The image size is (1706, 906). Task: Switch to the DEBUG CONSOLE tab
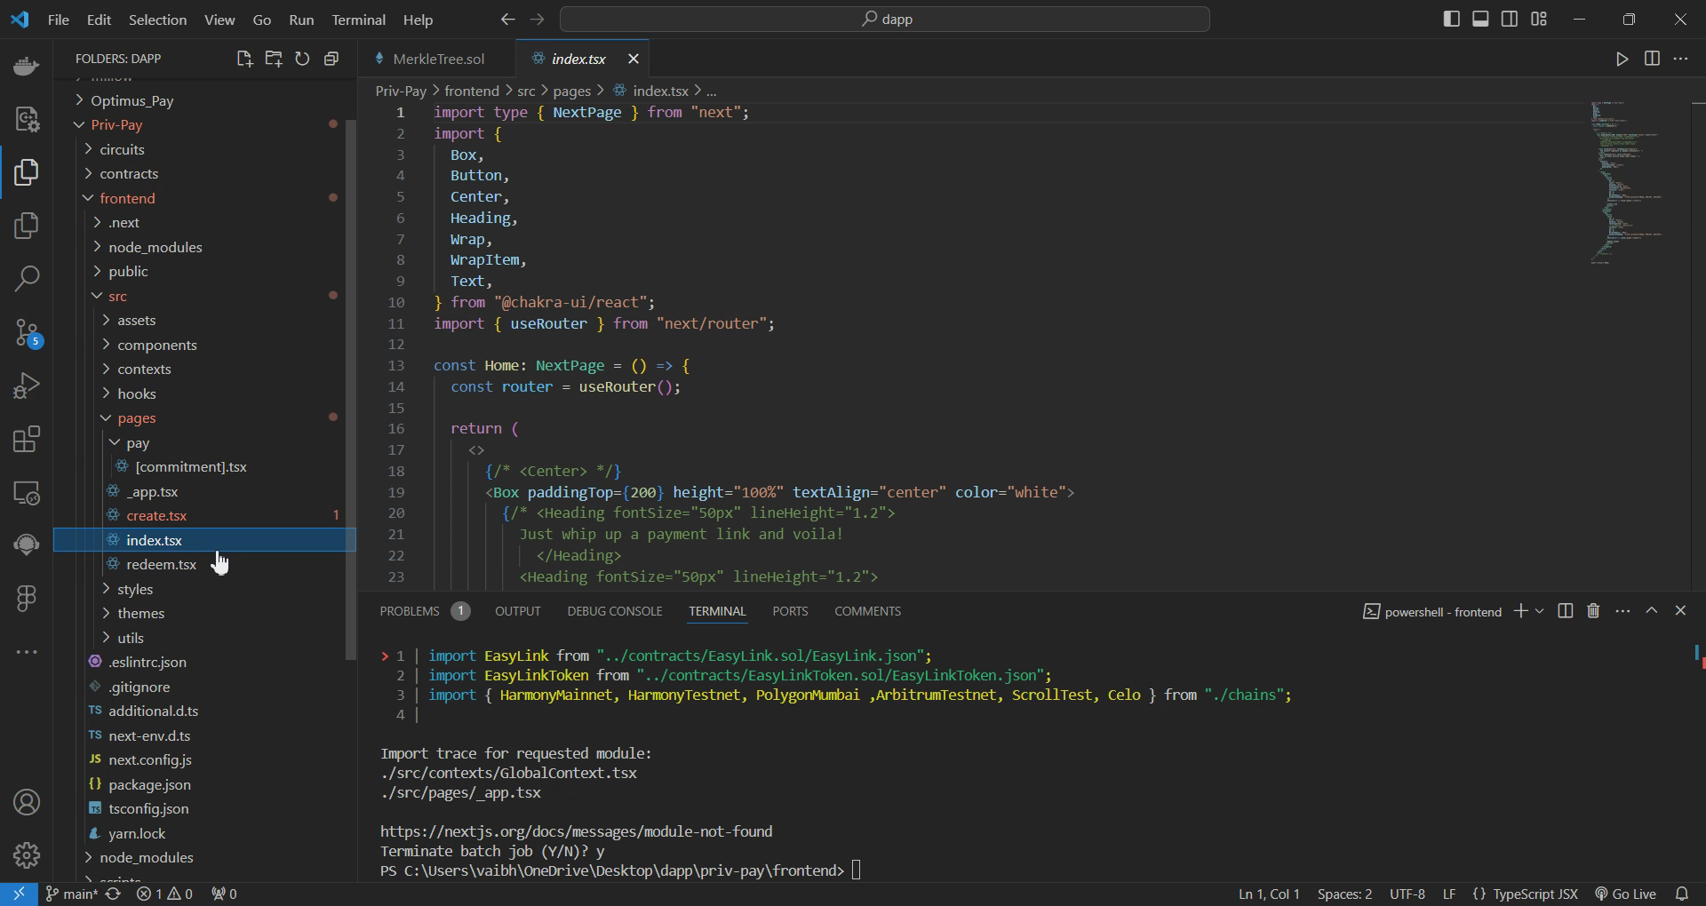tap(615, 611)
